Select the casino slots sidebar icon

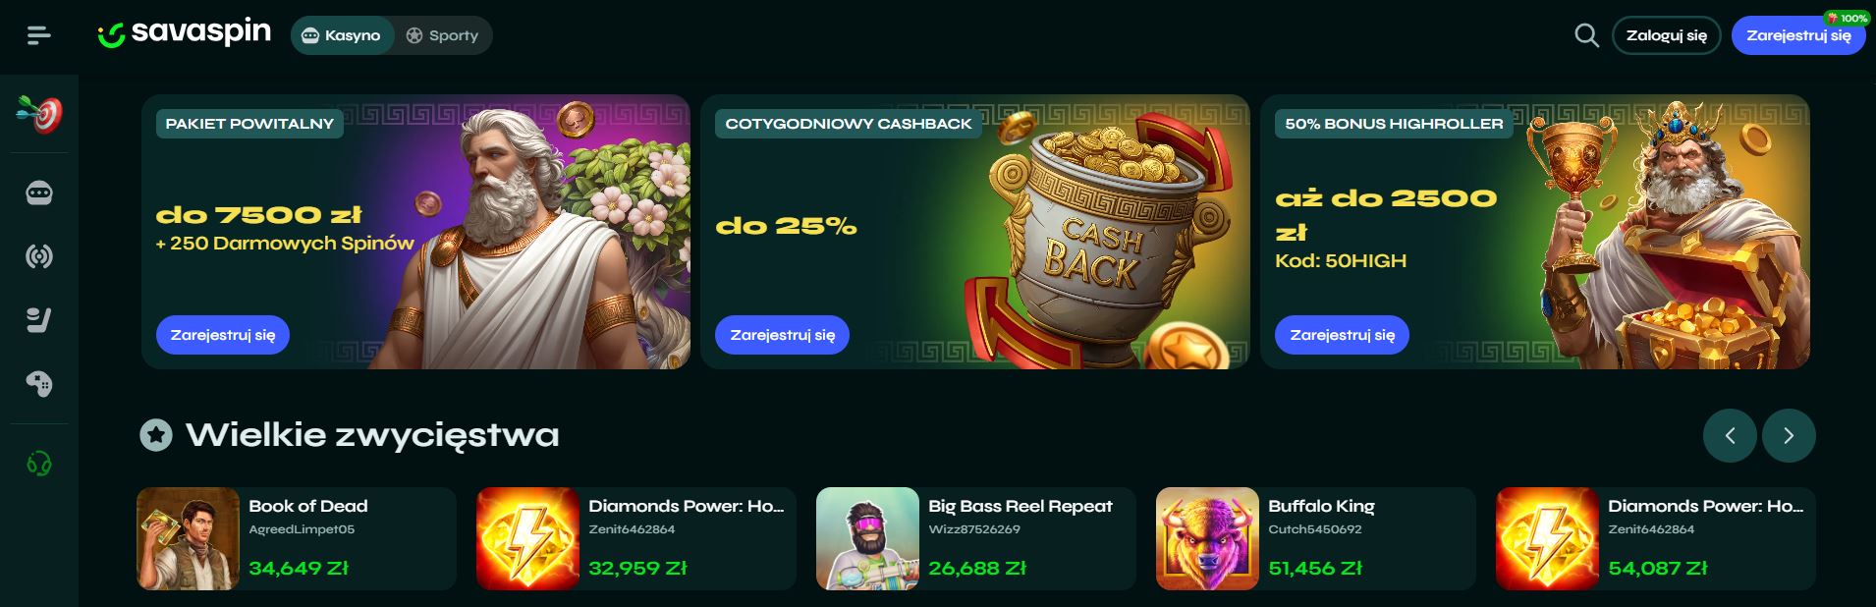pyautogui.click(x=39, y=193)
